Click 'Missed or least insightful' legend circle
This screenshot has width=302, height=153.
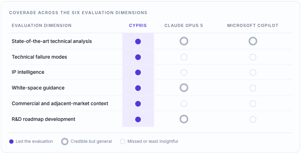coord(123,142)
